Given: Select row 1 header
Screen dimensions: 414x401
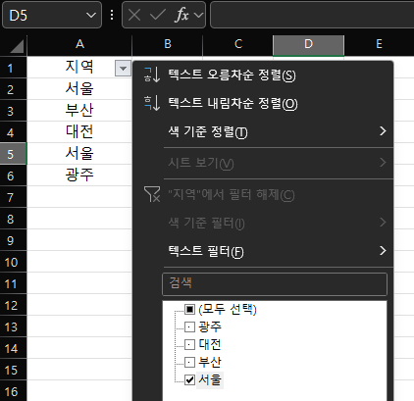Looking at the screenshot, I should [x=13, y=69].
